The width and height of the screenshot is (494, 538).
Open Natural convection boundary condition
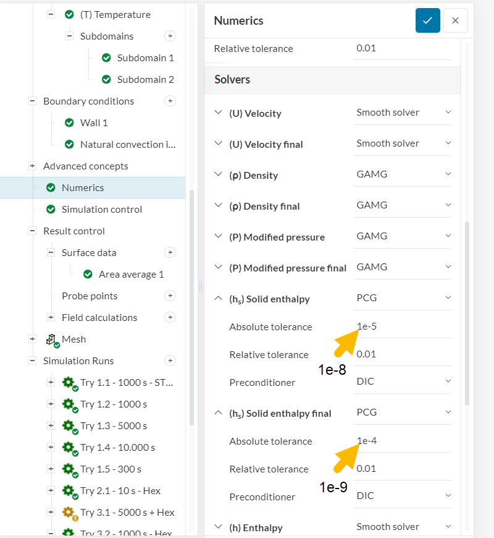coord(127,144)
